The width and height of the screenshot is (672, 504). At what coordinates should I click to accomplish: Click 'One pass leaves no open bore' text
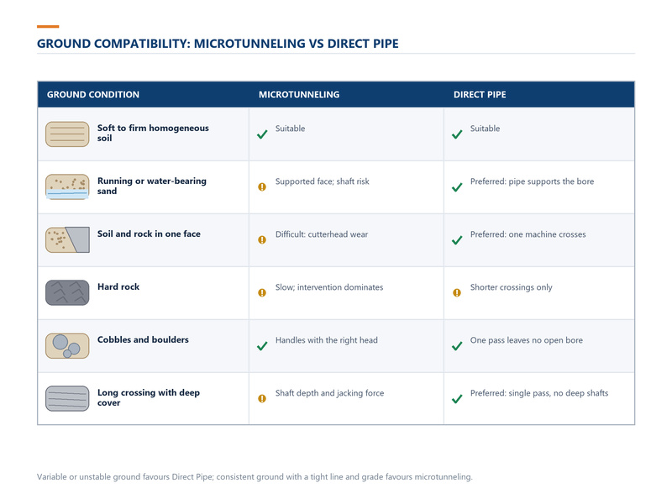527,340
